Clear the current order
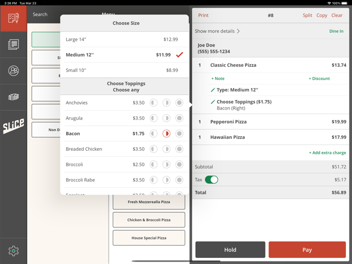Screen dimensions: 352x264 click(x=337, y=15)
